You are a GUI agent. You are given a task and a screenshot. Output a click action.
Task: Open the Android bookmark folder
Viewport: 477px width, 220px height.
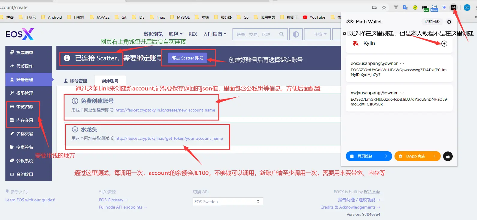(x=52, y=17)
